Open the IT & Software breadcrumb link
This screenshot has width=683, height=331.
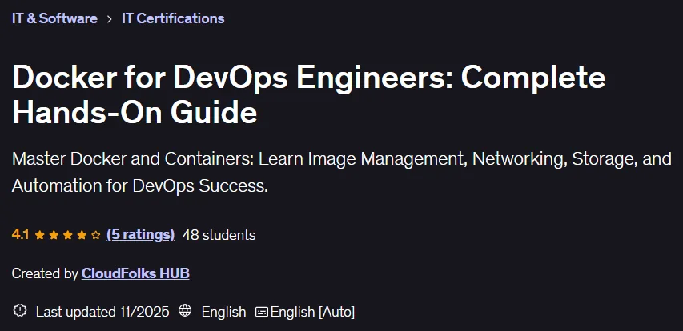(54, 18)
